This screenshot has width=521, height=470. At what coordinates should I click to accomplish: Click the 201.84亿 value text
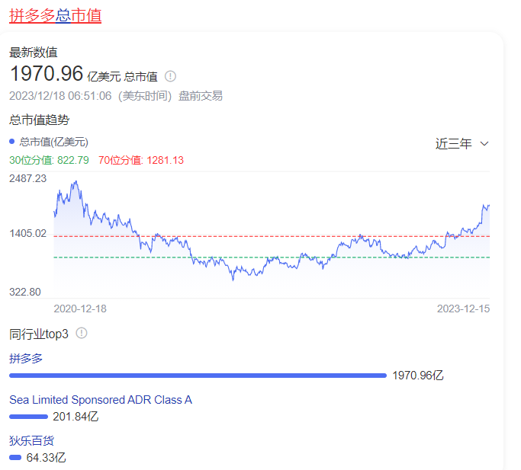point(76,417)
